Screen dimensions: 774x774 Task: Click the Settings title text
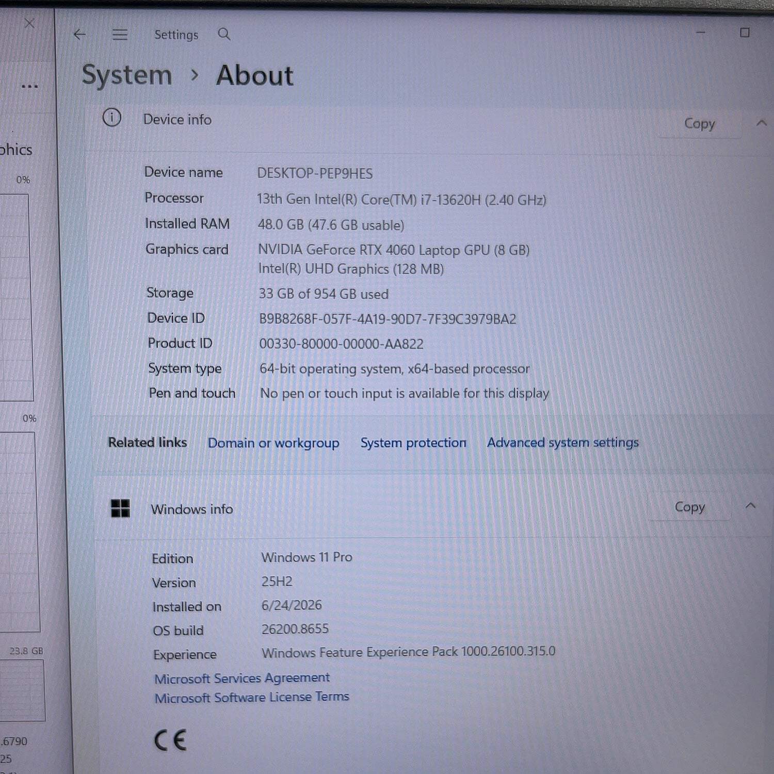[x=176, y=35]
